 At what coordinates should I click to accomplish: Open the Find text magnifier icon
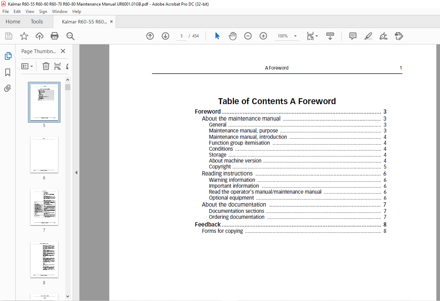[x=70, y=36]
